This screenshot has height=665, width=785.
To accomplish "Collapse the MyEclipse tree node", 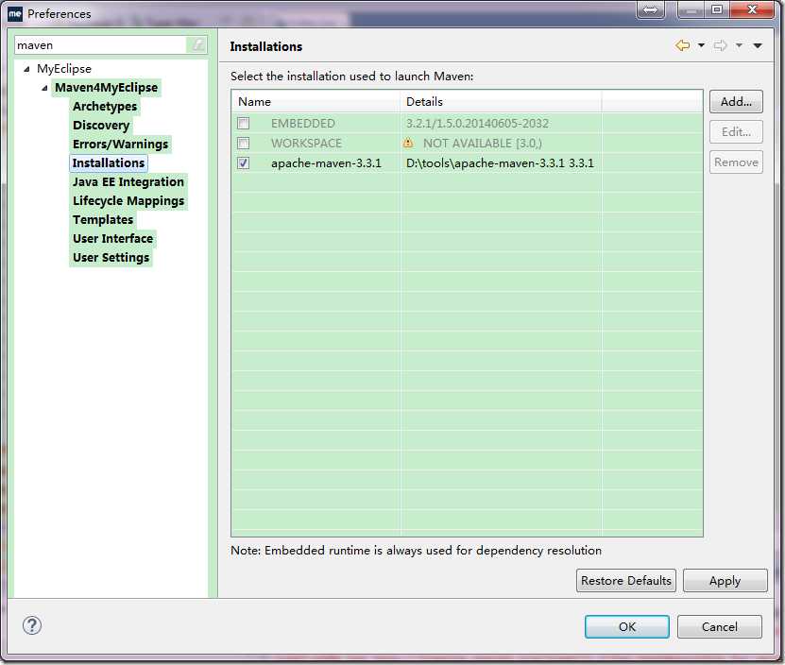I will coord(26,69).
